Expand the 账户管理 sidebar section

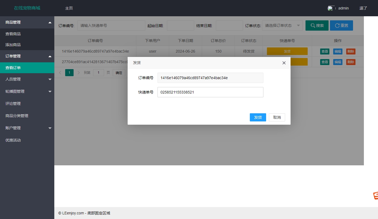[x=27, y=128]
